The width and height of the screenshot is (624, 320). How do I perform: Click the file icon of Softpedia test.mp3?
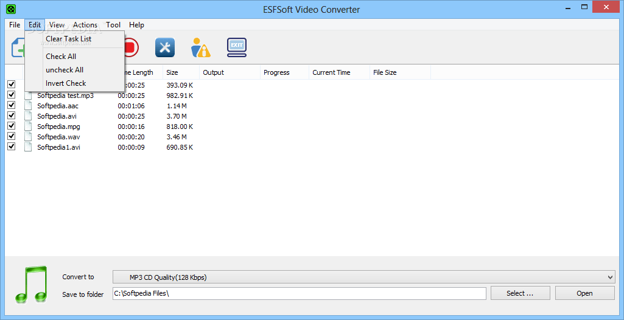tap(28, 96)
